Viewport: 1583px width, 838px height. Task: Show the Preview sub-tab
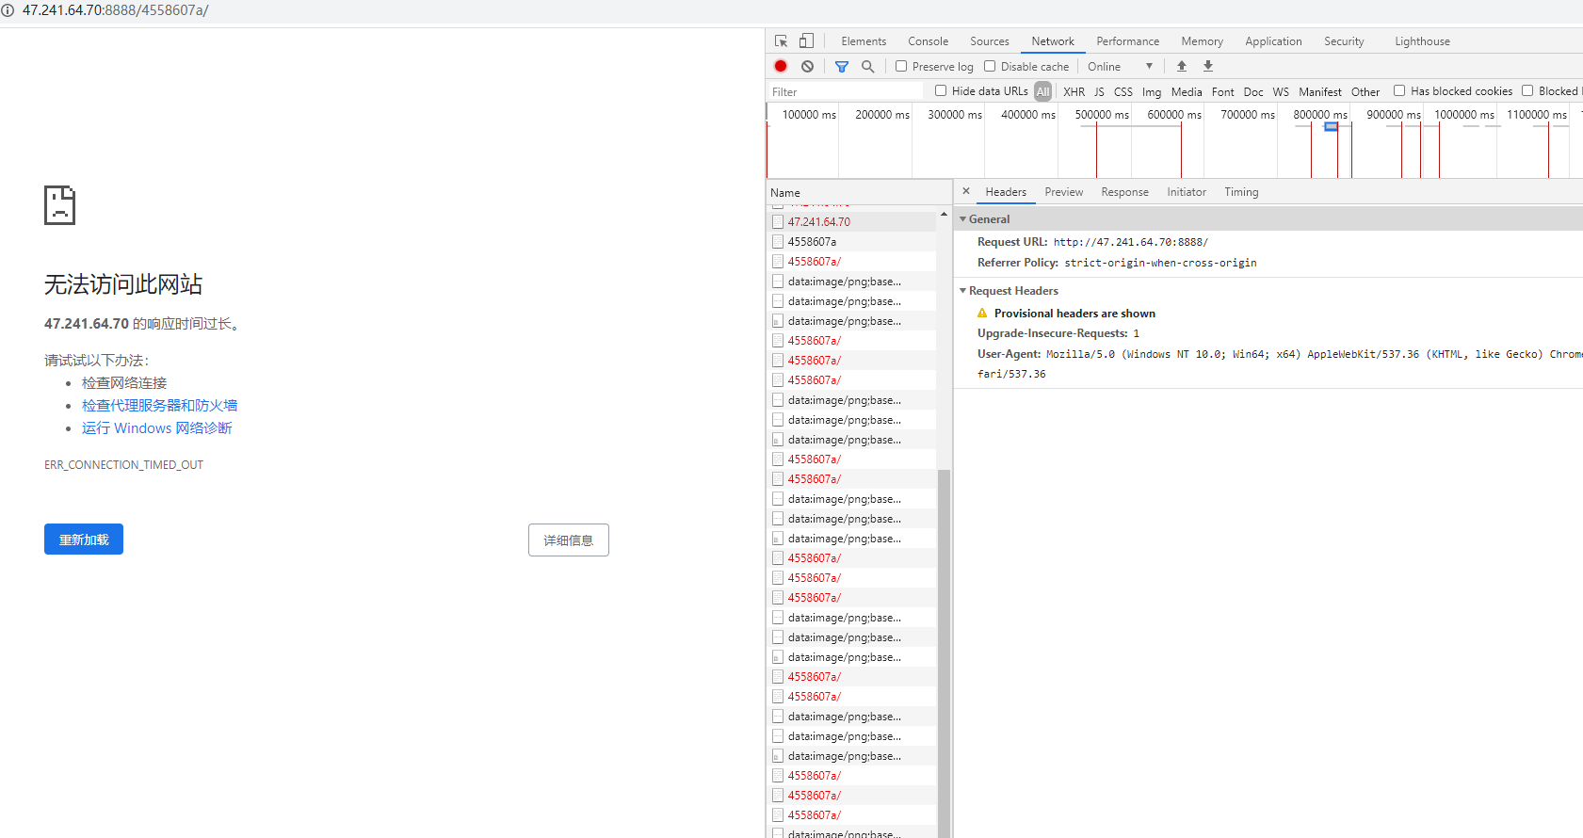[1064, 192]
